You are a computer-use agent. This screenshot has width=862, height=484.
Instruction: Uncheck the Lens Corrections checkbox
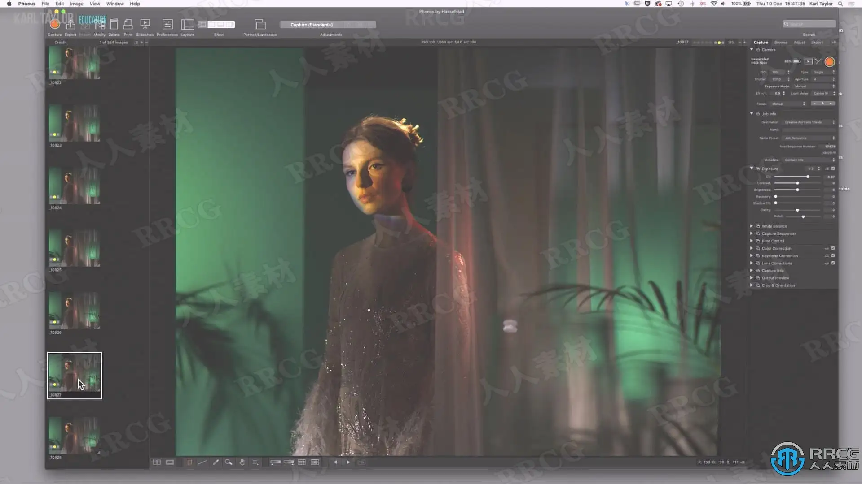coord(833,263)
